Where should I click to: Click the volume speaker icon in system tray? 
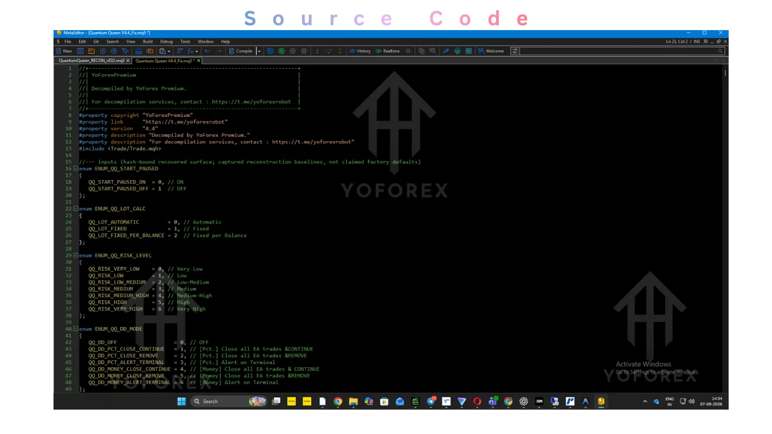click(691, 401)
